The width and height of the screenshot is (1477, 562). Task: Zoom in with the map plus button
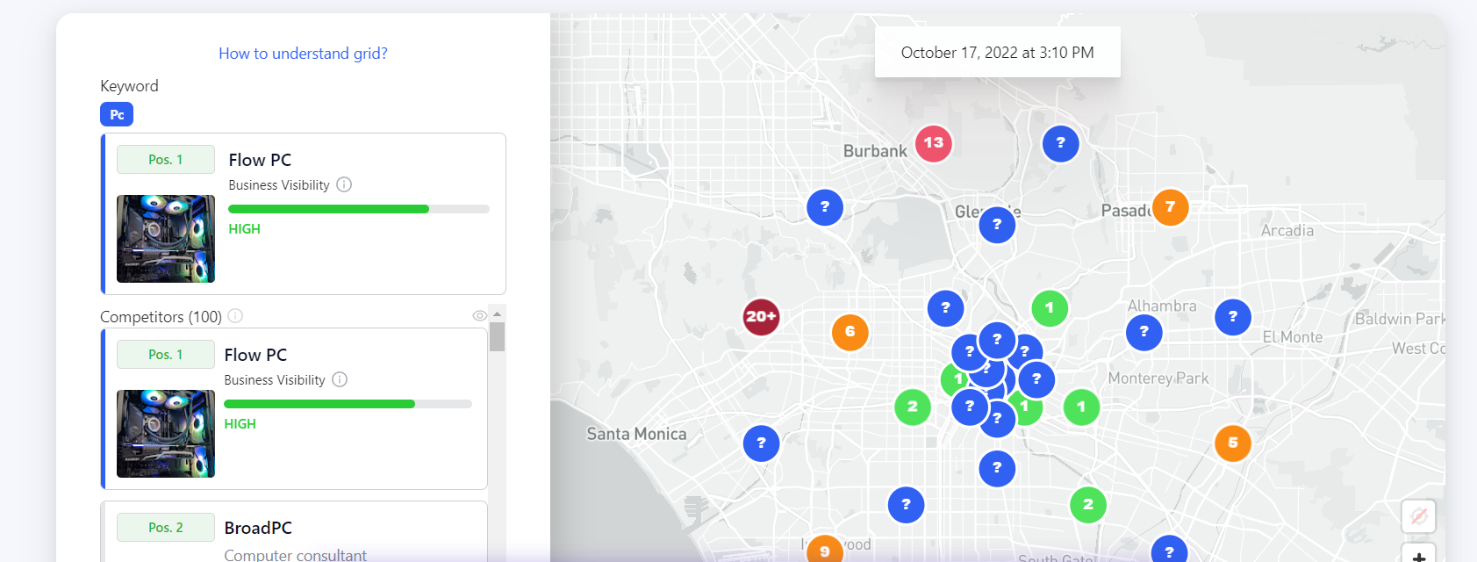(1418, 555)
